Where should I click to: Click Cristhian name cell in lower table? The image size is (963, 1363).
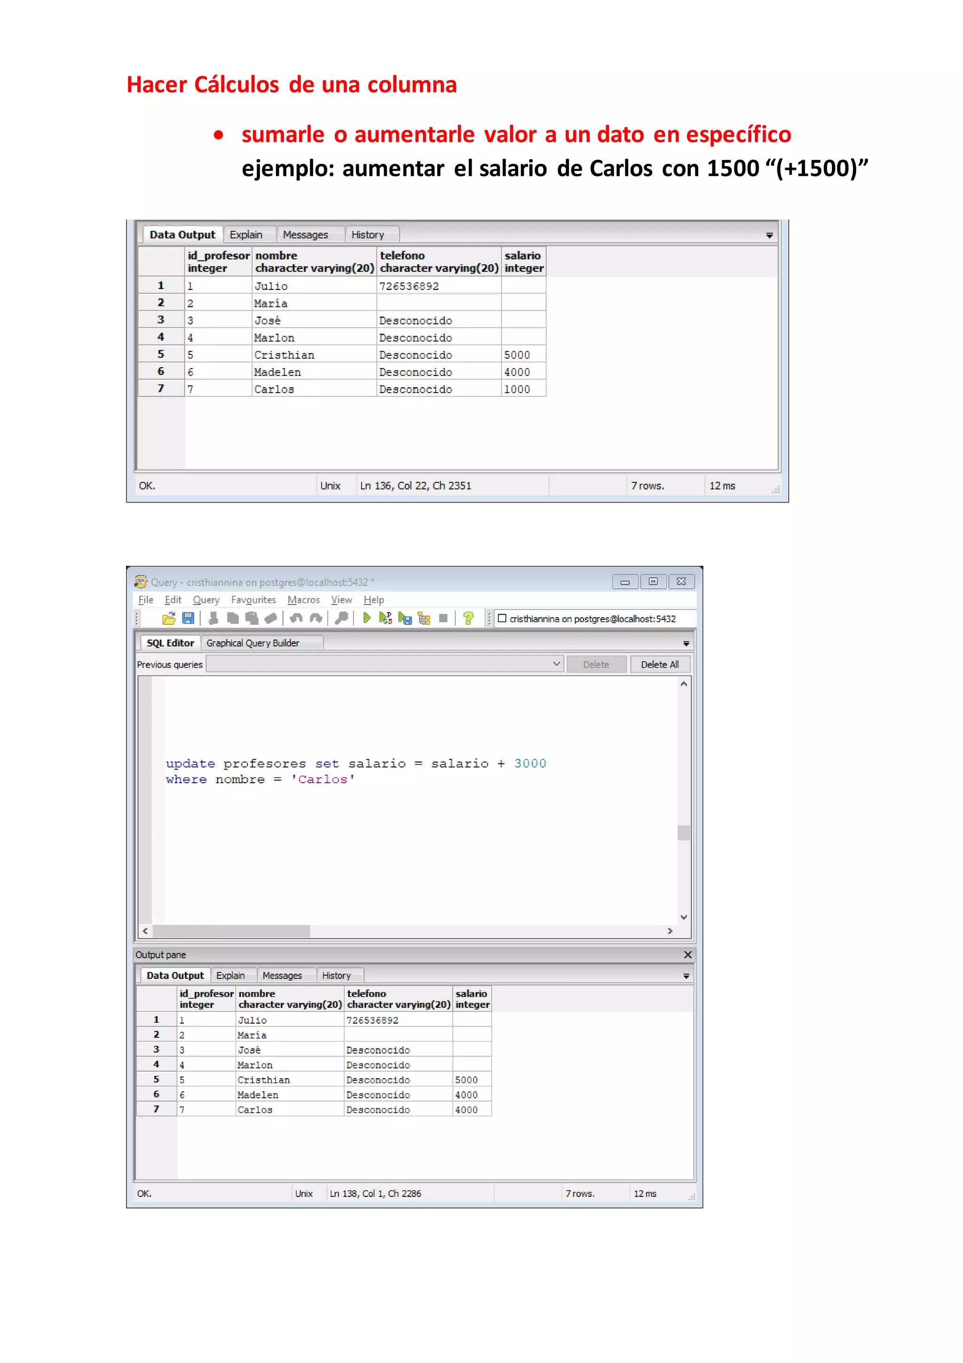point(290,1080)
